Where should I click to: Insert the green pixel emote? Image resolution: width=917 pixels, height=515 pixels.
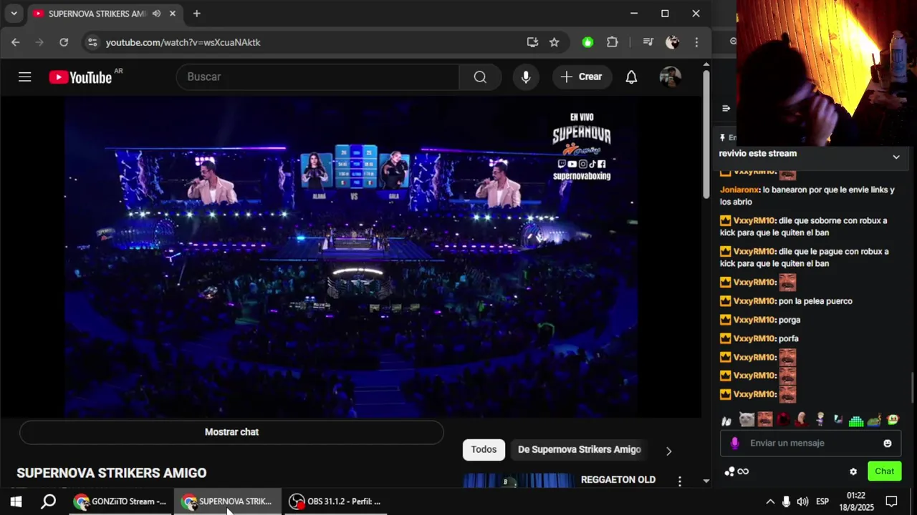[856, 420]
